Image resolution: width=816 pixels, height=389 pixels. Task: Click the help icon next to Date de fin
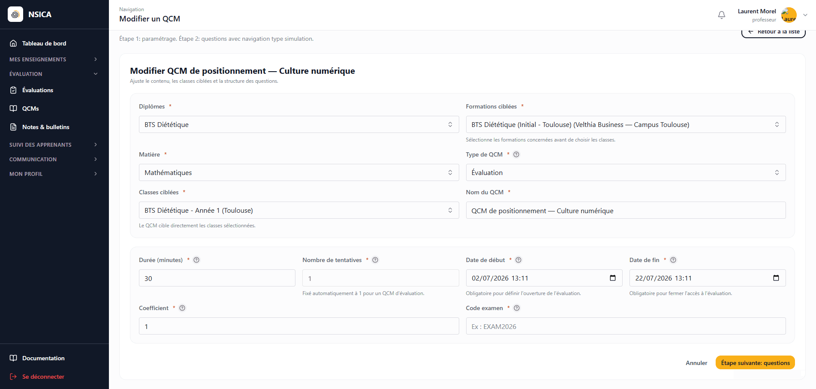coord(673,260)
